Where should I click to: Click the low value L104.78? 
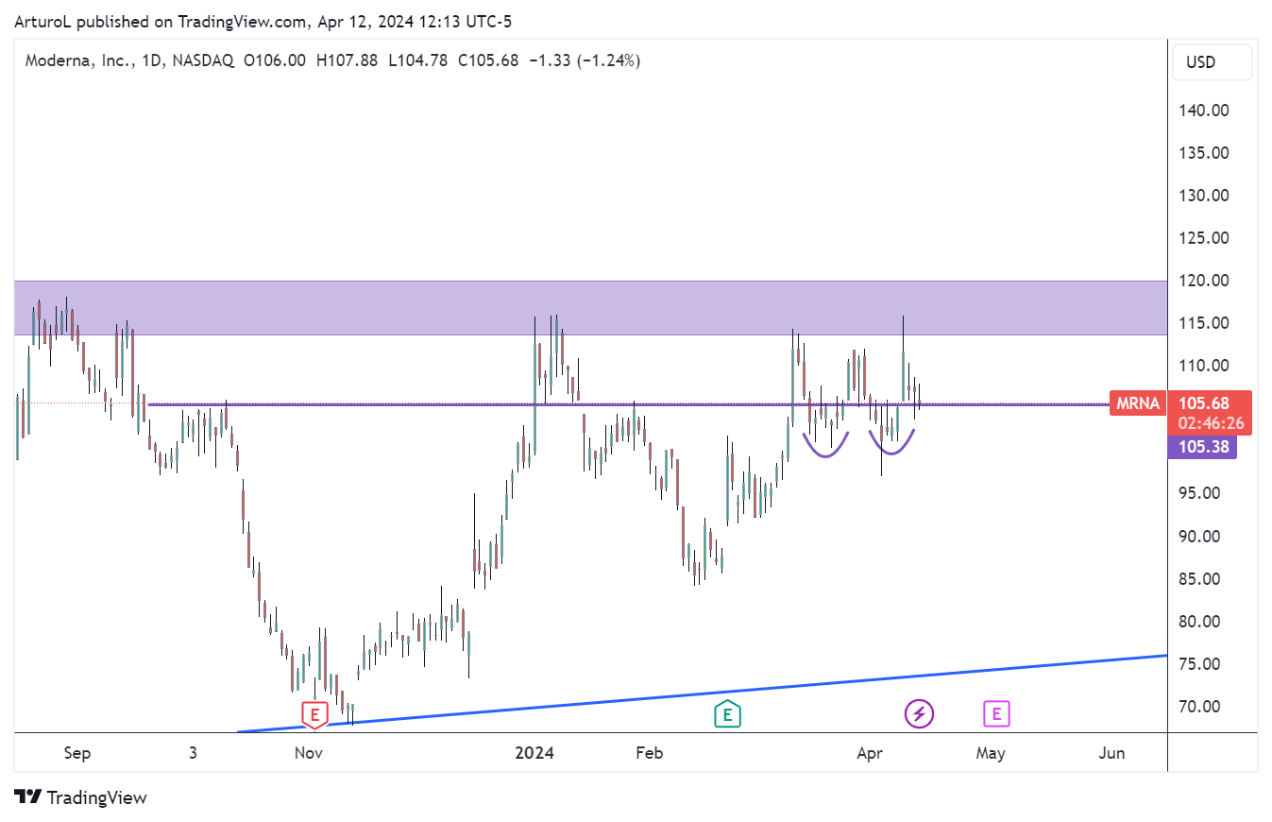[417, 60]
